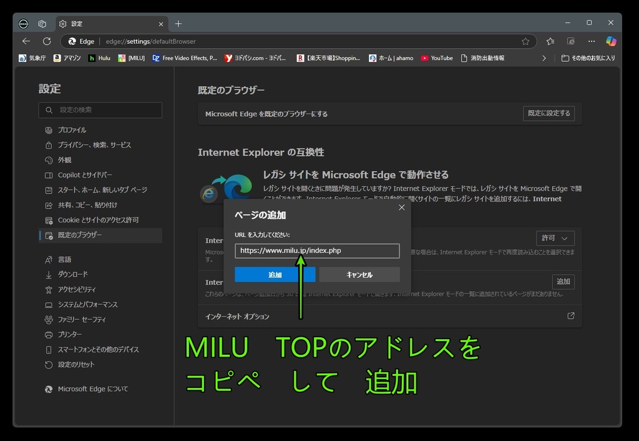This screenshot has width=639, height=441.
Task: Open プリンター settings
Action: [x=100, y=335]
